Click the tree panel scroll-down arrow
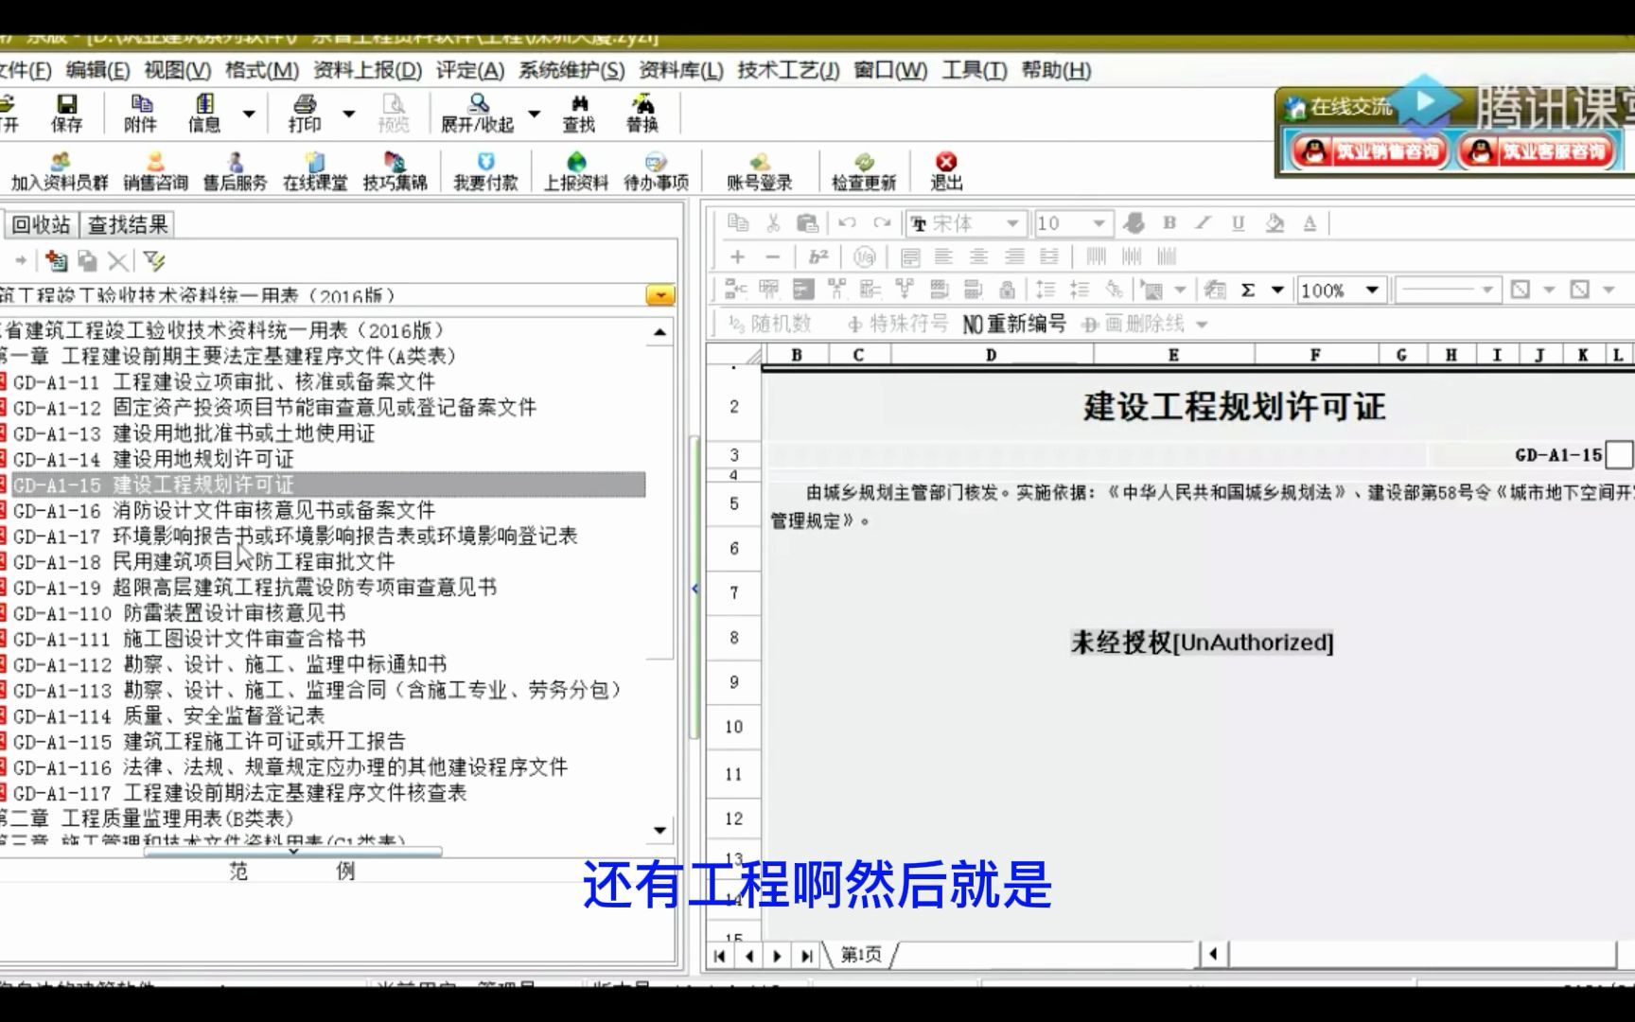 659,831
